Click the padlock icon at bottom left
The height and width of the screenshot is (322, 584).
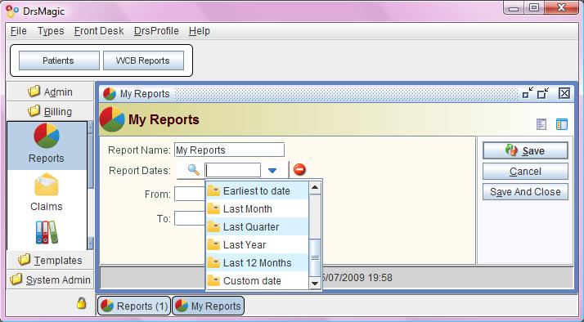(81, 303)
